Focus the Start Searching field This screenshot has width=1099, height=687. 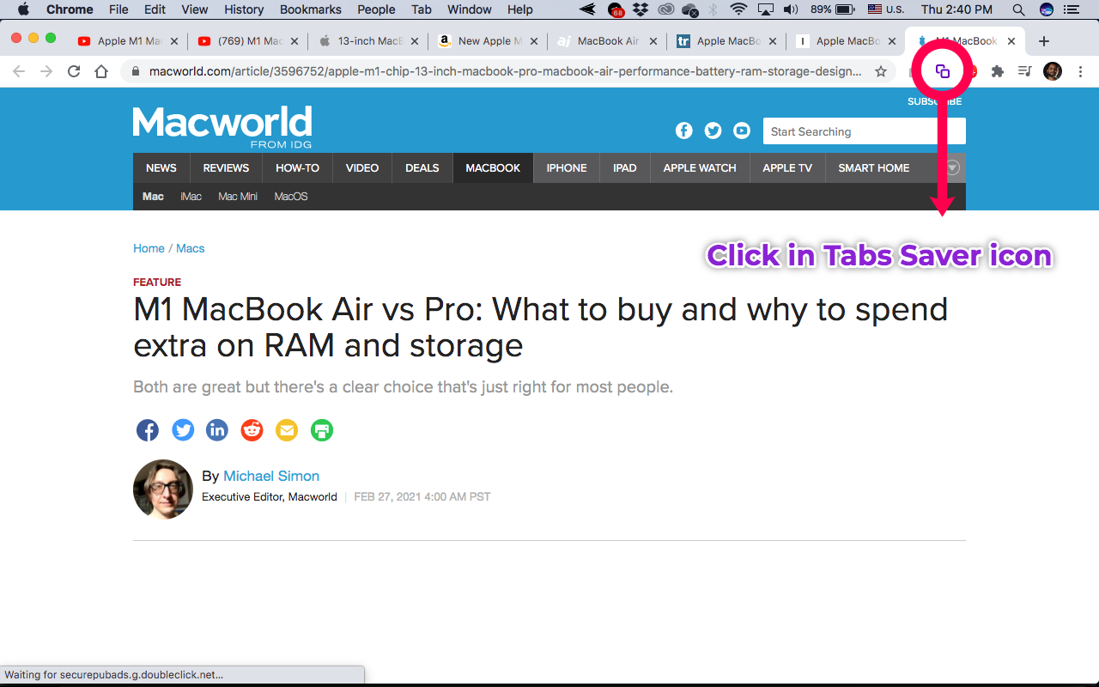(864, 131)
